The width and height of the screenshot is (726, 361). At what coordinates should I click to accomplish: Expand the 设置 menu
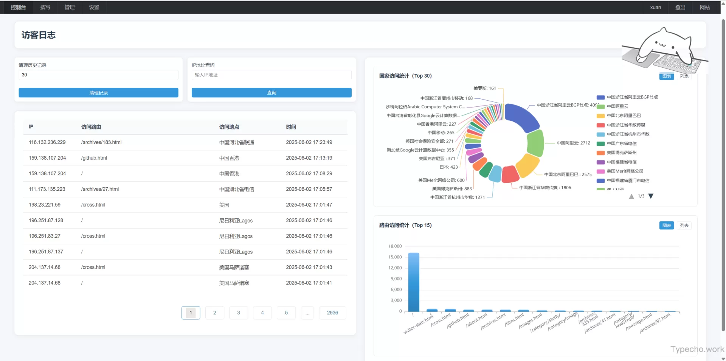[94, 7]
